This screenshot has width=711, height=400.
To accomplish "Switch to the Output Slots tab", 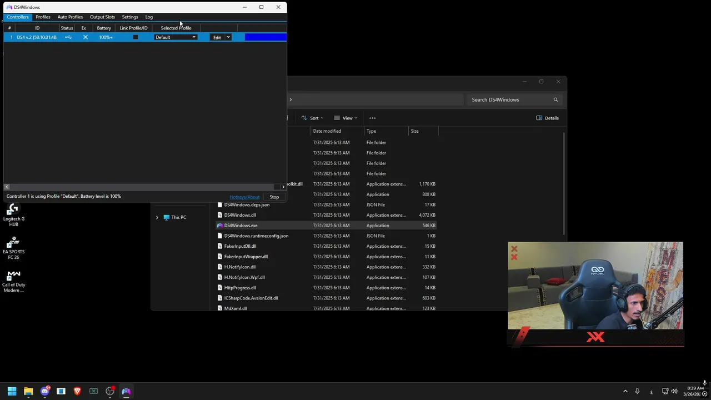I will pyautogui.click(x=102, y=17).
